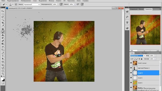This screenshot has width=162, height=91.
Task: Select the Blur tool
Action: coord(3,47)
